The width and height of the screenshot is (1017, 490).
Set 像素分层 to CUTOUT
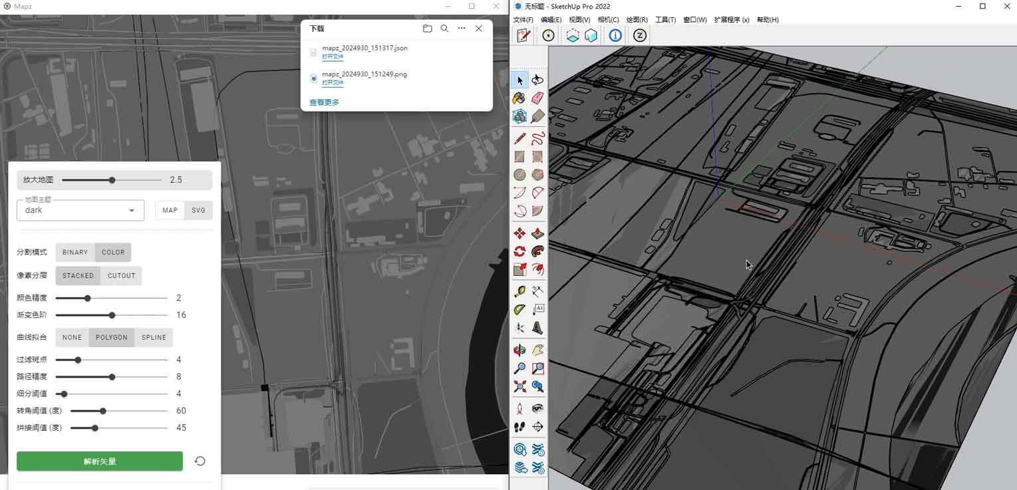(121, 276)
